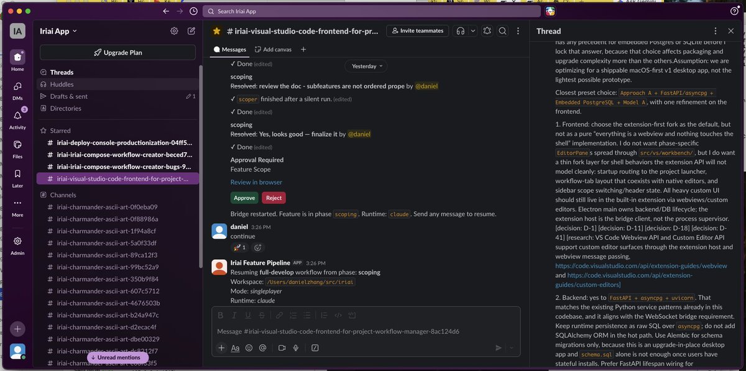Click the Unread mentions pill
This screenshot has width=746, height=371.
(117, 357)
